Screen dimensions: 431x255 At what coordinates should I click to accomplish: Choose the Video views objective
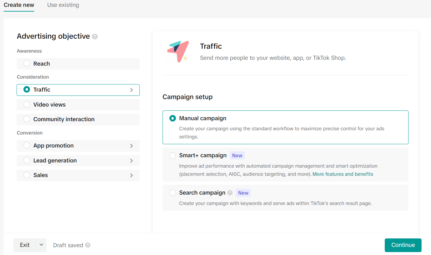click(27, 105)
